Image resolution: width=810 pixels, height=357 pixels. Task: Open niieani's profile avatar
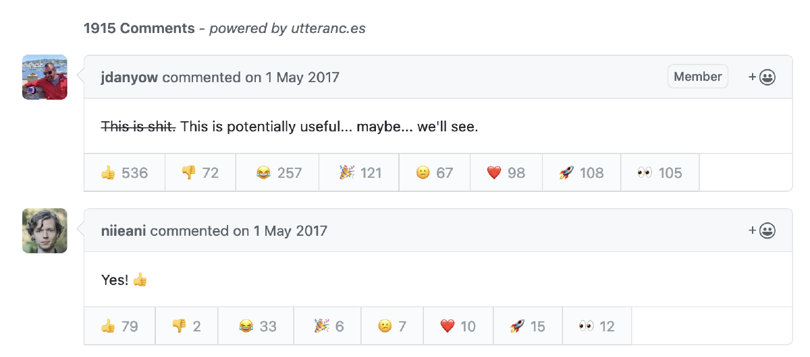45,231
